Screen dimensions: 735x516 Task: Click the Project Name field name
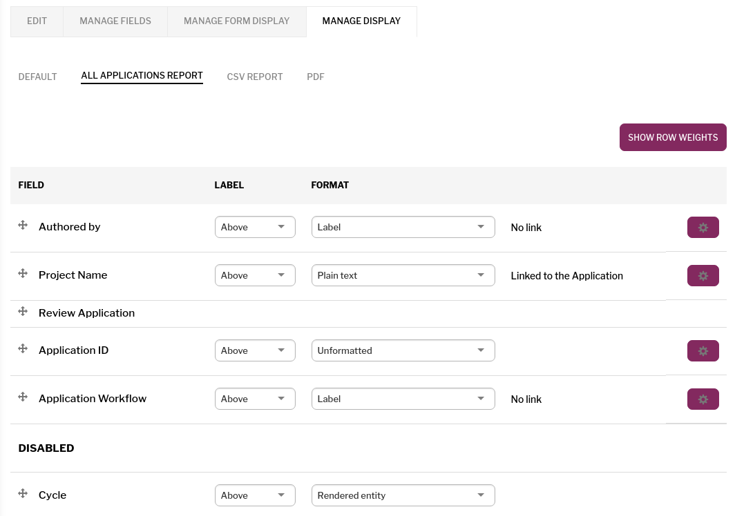click(x=73, y=275)
